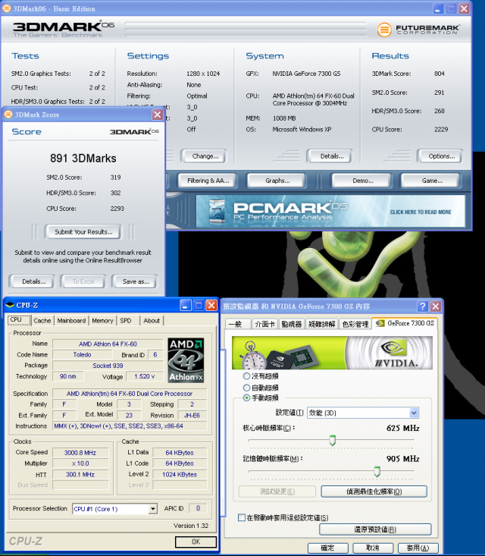Open the Memory tab in CPU-Z
Screen dimensions: 485x556
[102, 321]
